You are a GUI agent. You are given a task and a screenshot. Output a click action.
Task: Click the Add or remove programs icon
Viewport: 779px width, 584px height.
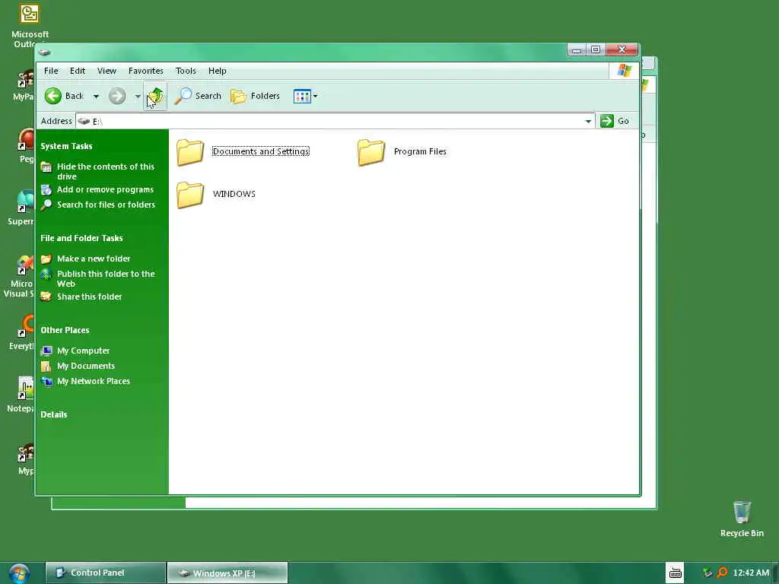[46, 189]
